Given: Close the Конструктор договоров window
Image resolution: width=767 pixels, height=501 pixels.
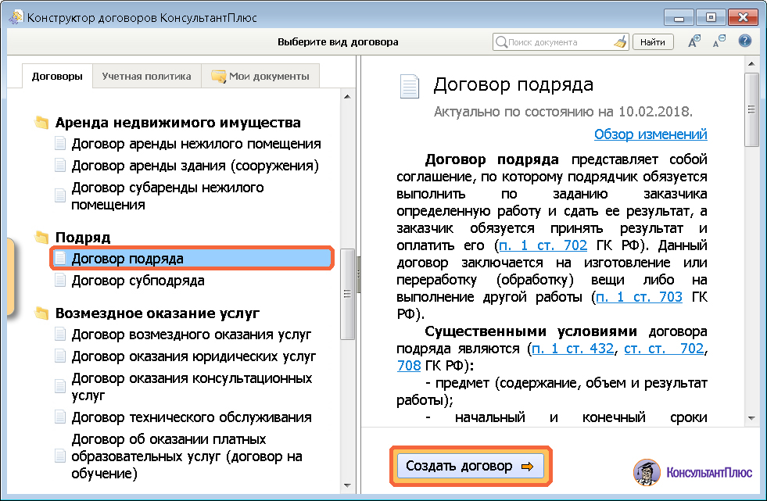Looking at the screenshot, I should pos(743,18).
